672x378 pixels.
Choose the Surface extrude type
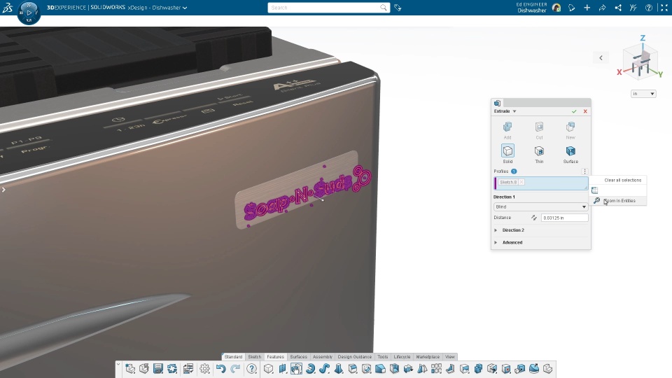tap(570, 154)
